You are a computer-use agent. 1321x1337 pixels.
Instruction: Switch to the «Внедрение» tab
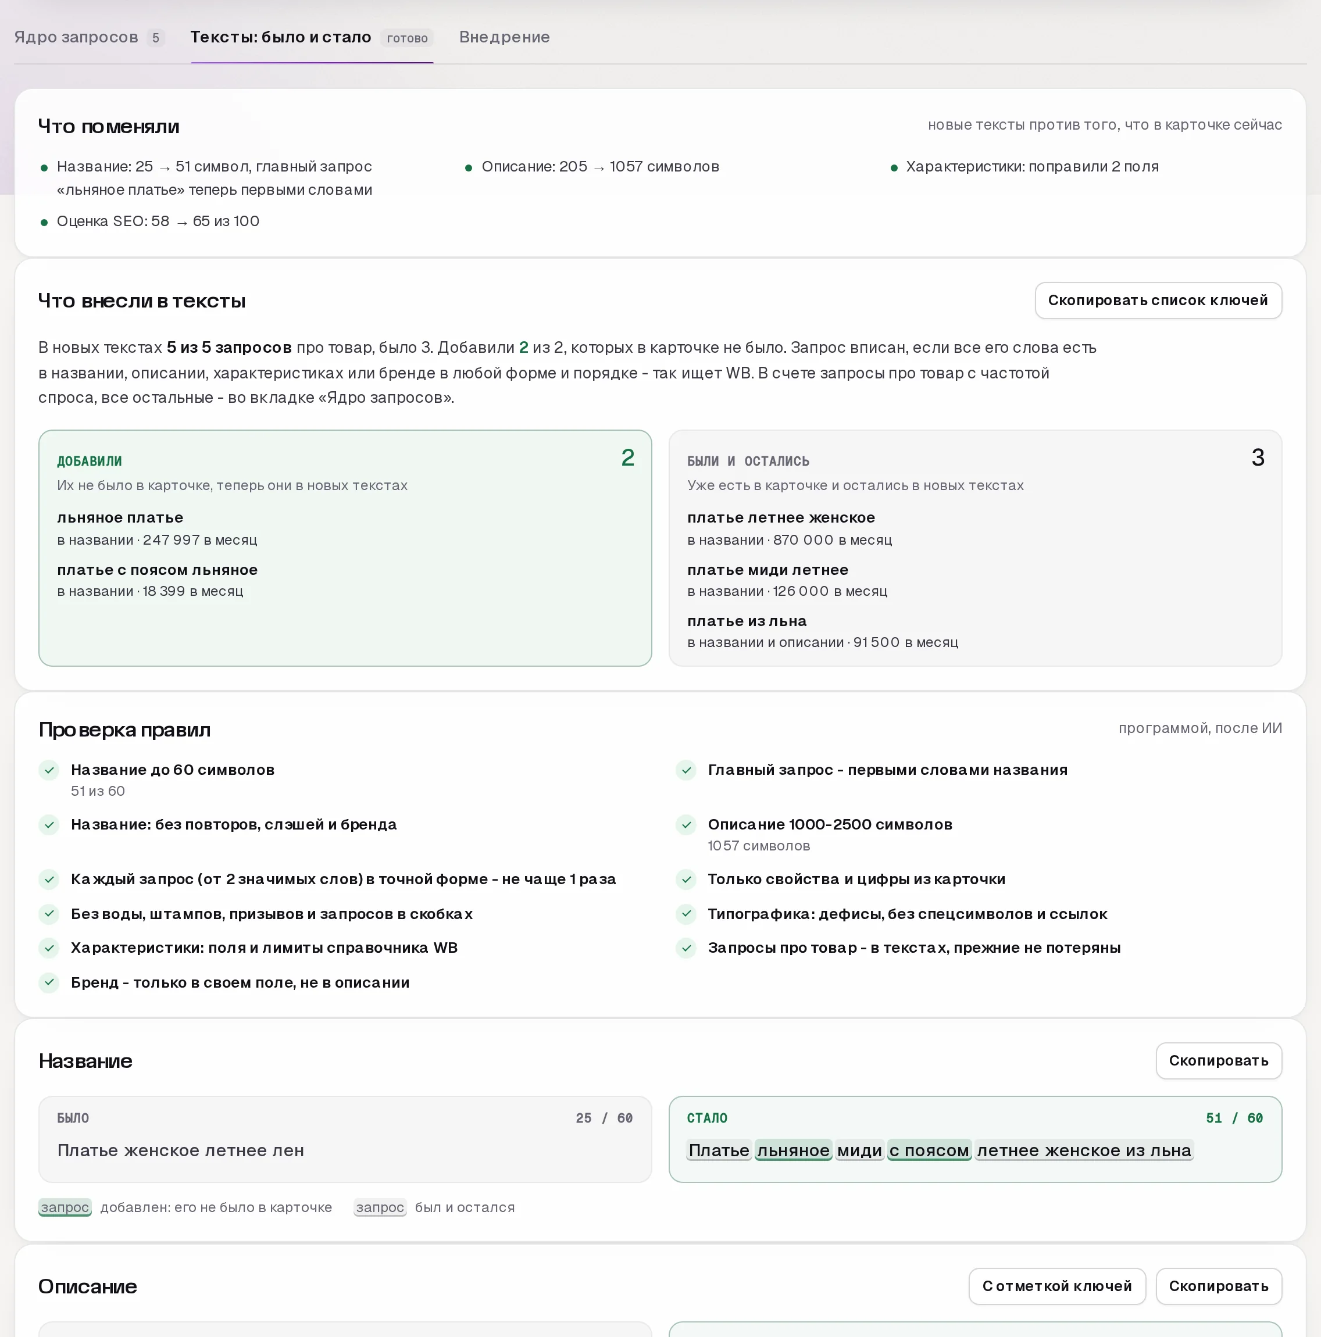tap(504, 37)
